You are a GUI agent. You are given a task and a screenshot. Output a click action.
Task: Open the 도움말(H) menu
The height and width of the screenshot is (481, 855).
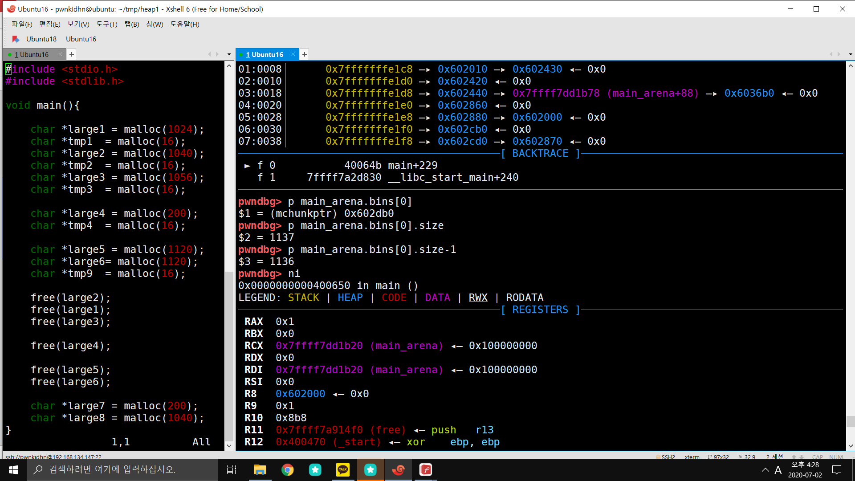coord(185,24)
